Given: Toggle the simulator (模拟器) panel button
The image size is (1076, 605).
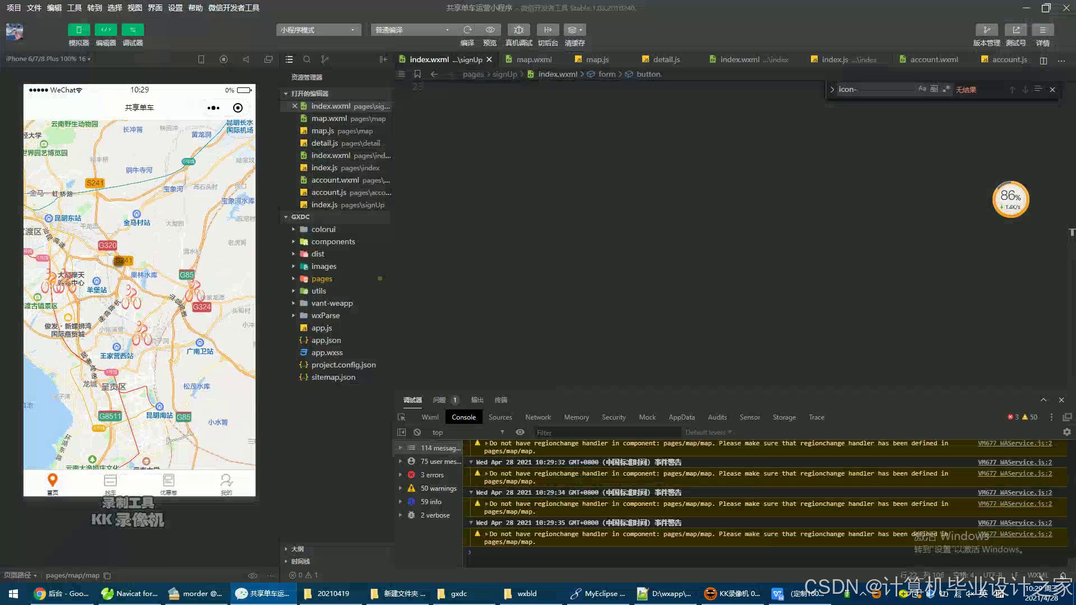Looking at the screenshot, I should pos(78,30).
